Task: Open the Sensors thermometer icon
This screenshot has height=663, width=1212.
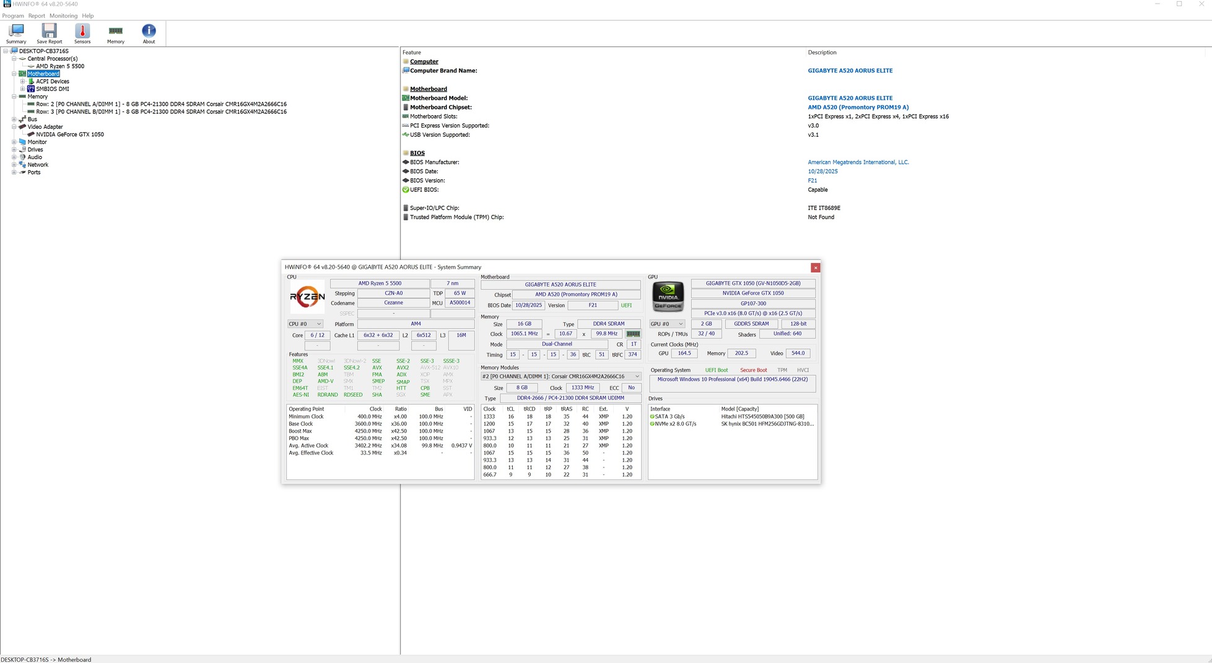Action: pyautogui.click(x=82, y=31)
